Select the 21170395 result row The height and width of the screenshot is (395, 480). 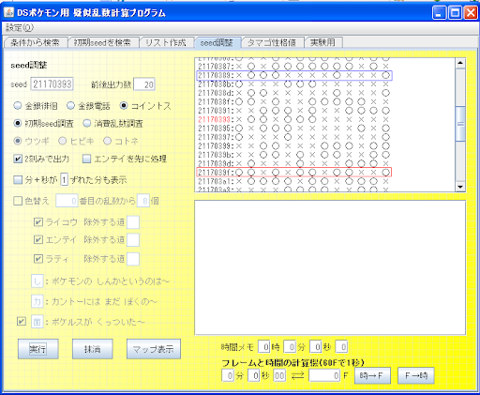pos(294,129)
